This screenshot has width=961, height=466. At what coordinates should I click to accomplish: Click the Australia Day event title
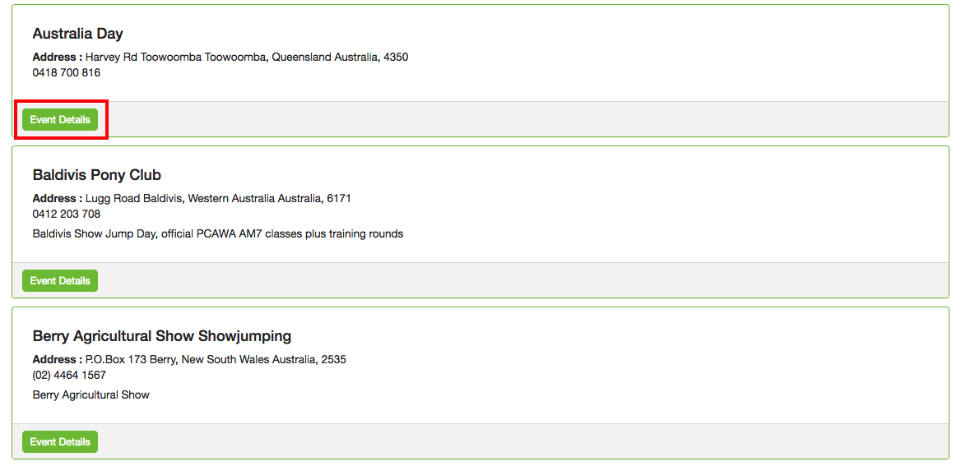click(77, 34)
